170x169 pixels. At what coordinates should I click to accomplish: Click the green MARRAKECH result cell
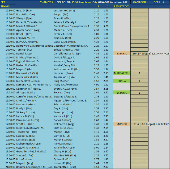[x=122, y=73]
